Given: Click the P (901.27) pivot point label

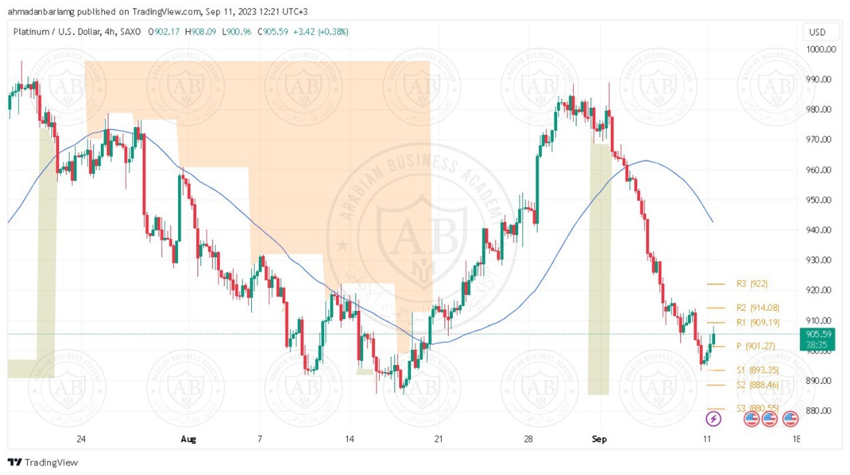Looking at the screenshot, I should [x=756, y=346].
